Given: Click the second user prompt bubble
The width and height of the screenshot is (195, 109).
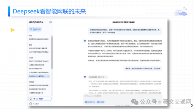Looking at the screenshot, I should pyautogui.click(x=143, y=69).
